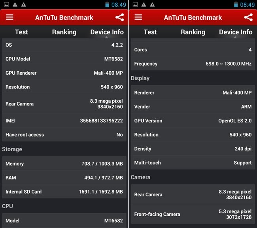The image size is (257, 228).
Task: Select the Device Info tab on the left screen
Action: pos(107,32)
